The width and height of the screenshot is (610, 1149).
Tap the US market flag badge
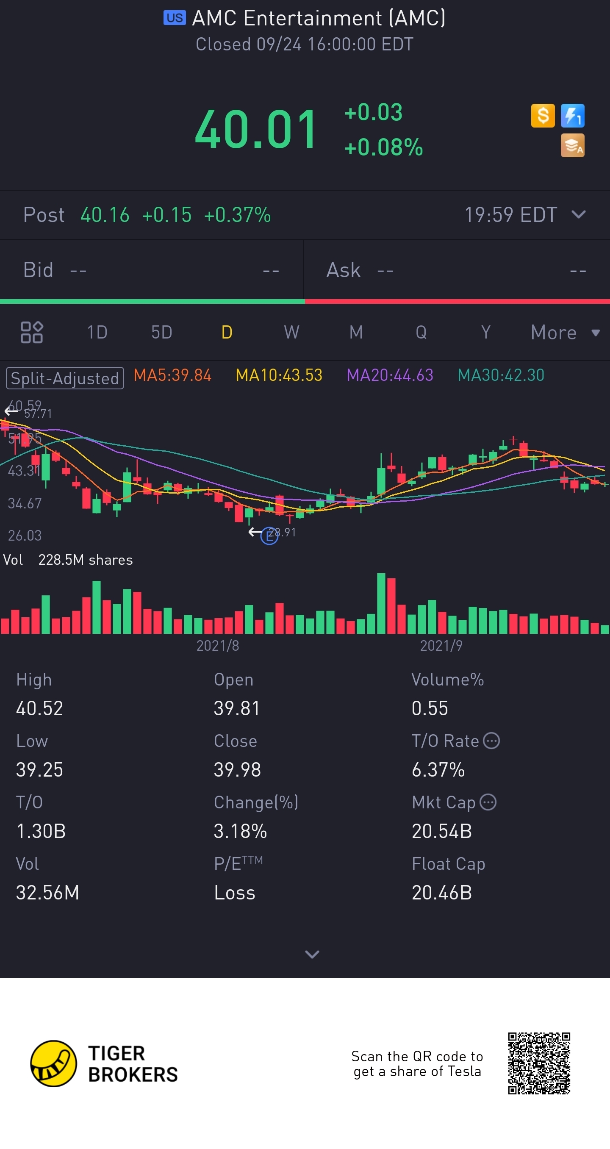point(175,18)
